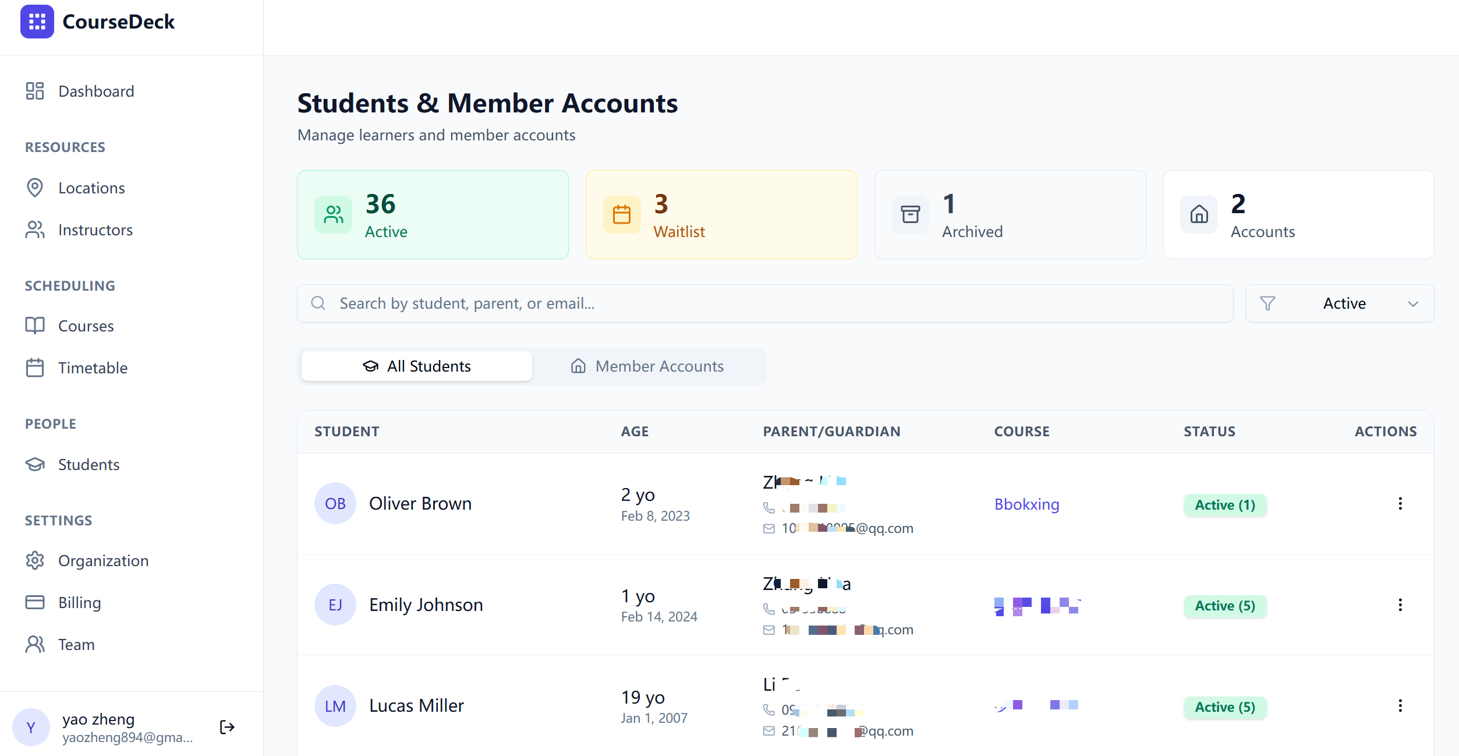Open the Timetable page
The height and width of the screenshot is (756, 1459).
[x=93, y=368]
